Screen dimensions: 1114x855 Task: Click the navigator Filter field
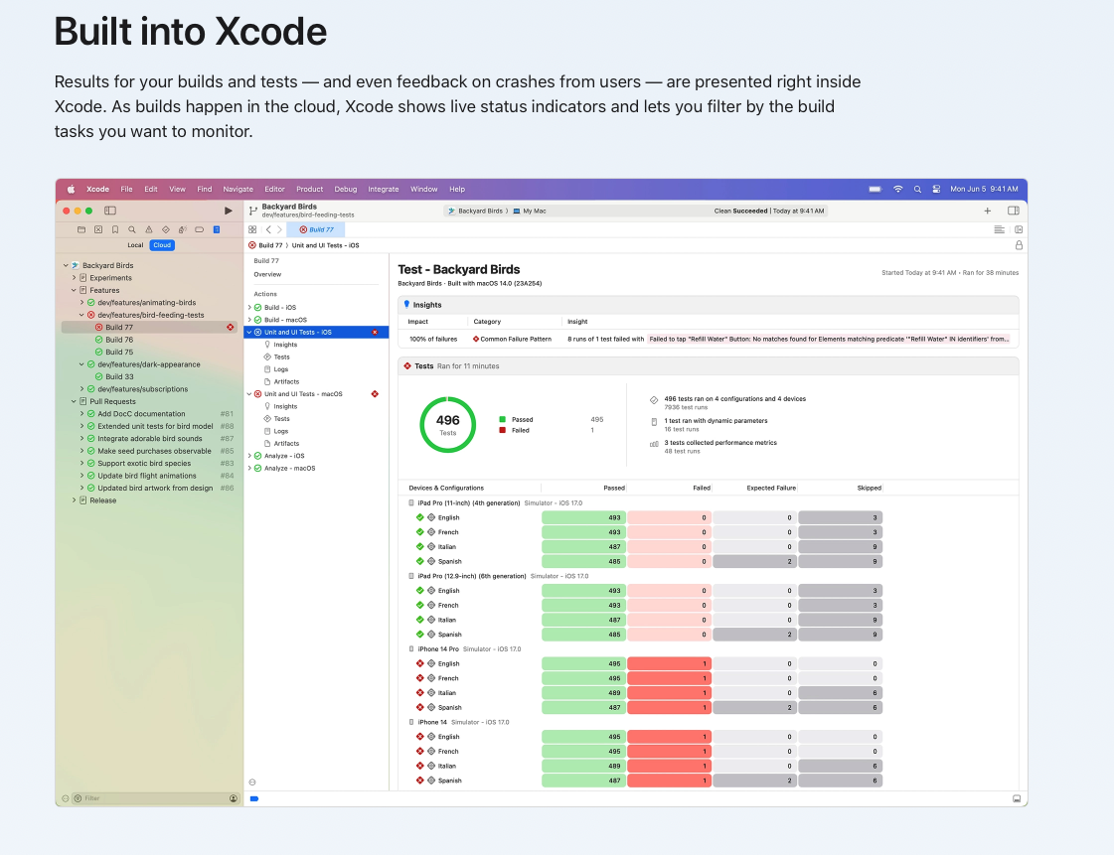149,798
